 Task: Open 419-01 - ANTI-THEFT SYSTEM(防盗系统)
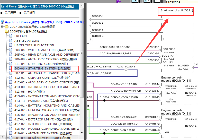click(43, 133)
